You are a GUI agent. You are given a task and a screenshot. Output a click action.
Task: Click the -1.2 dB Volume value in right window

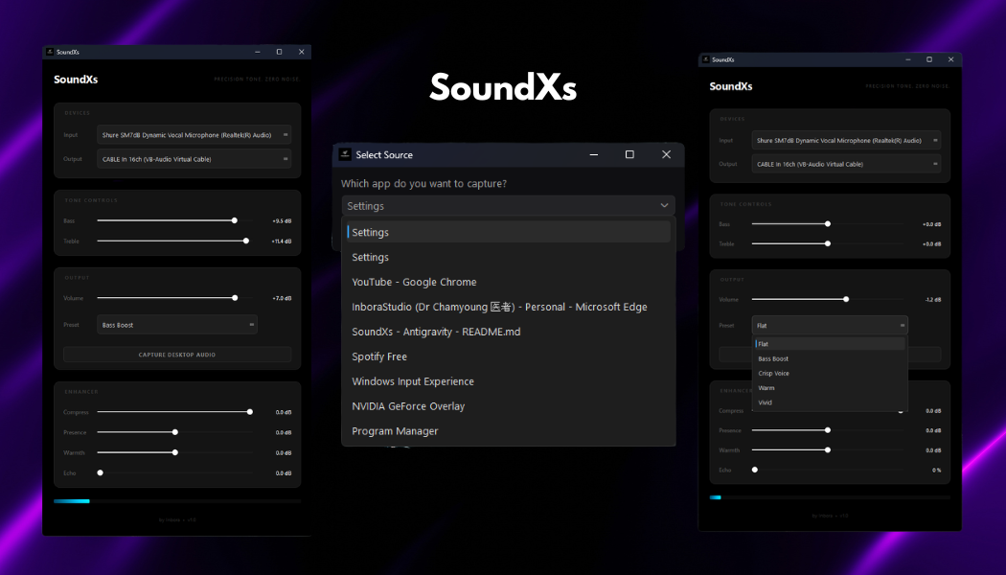(933, 300)
